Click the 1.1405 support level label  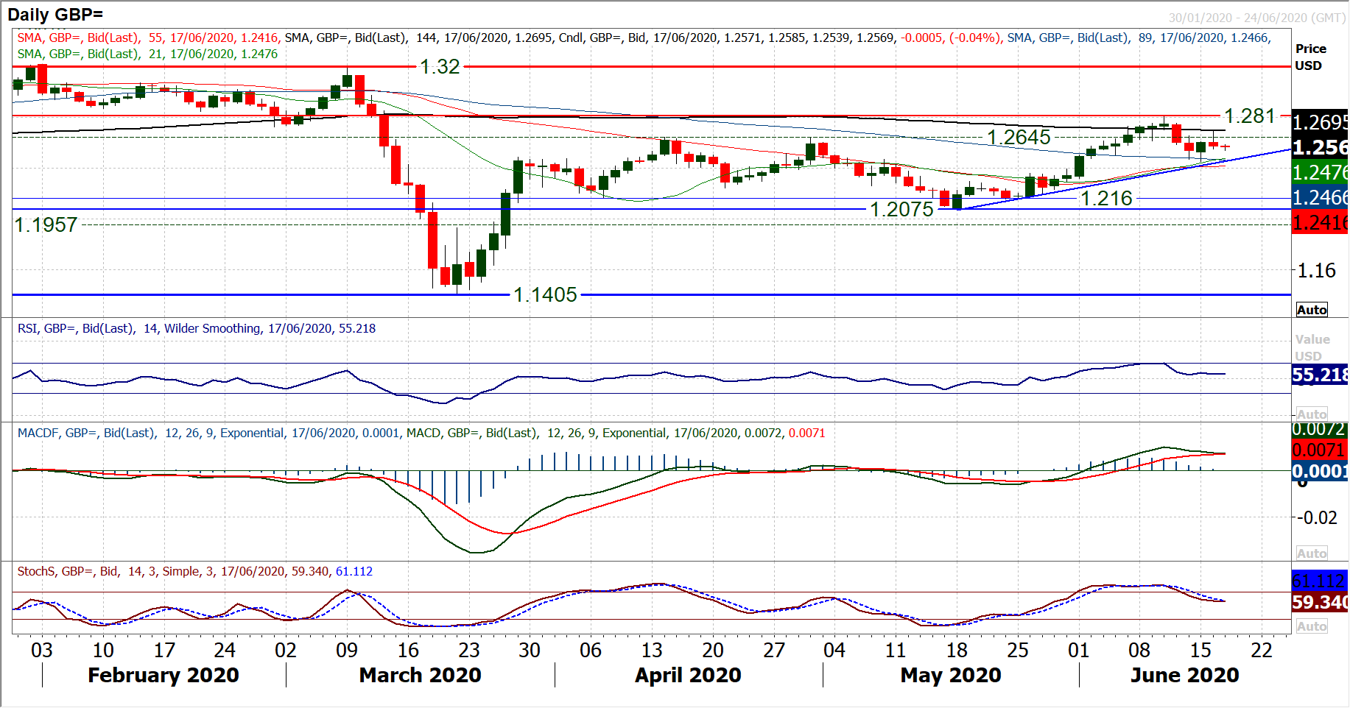click(x=545, y=295)
